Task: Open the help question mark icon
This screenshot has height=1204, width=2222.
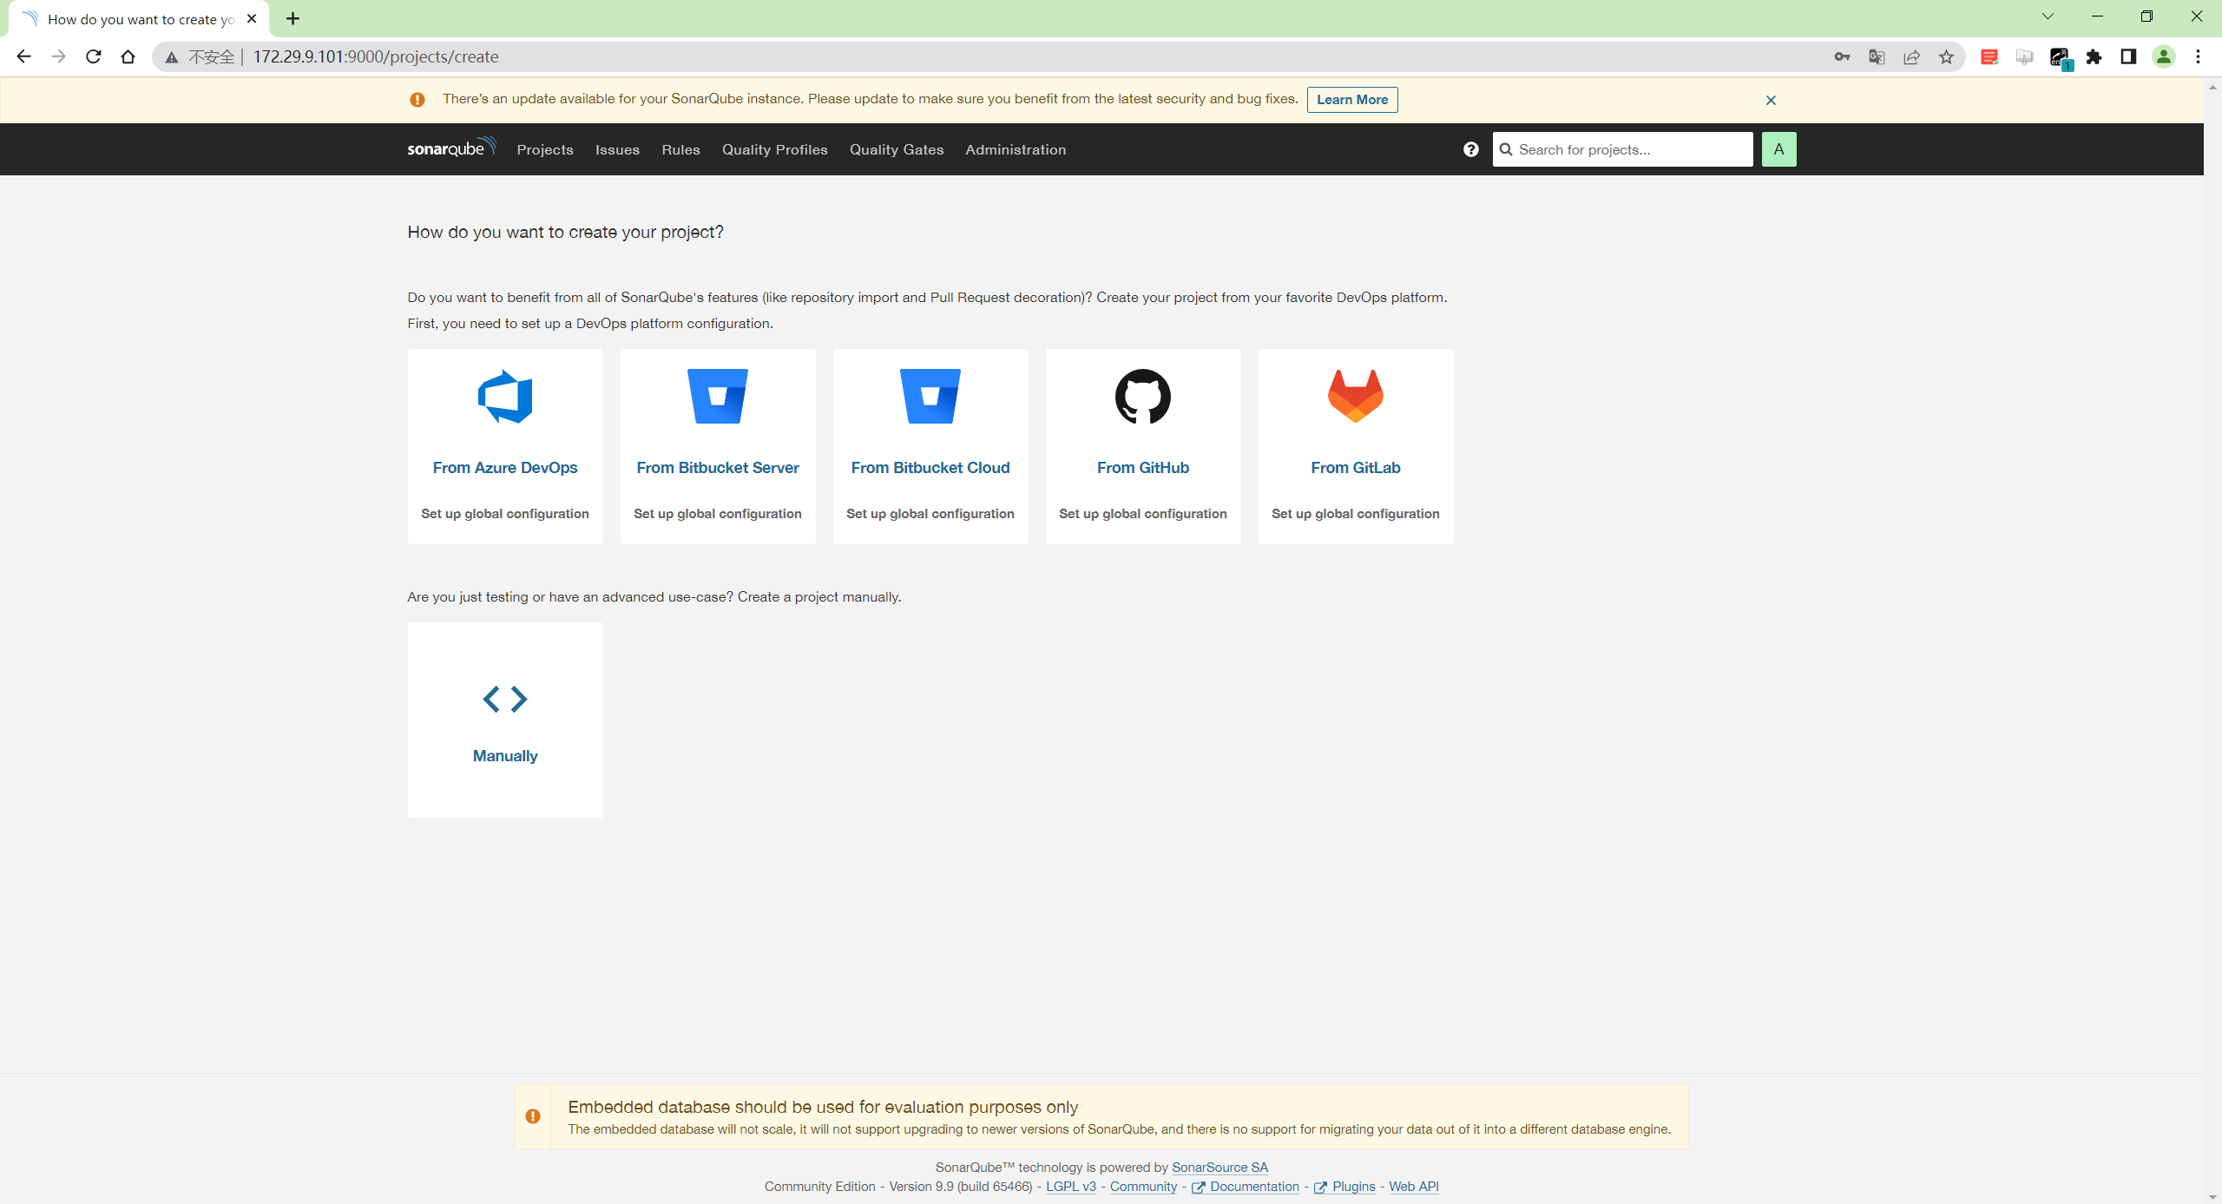Action: click(x=1470, y=149)
